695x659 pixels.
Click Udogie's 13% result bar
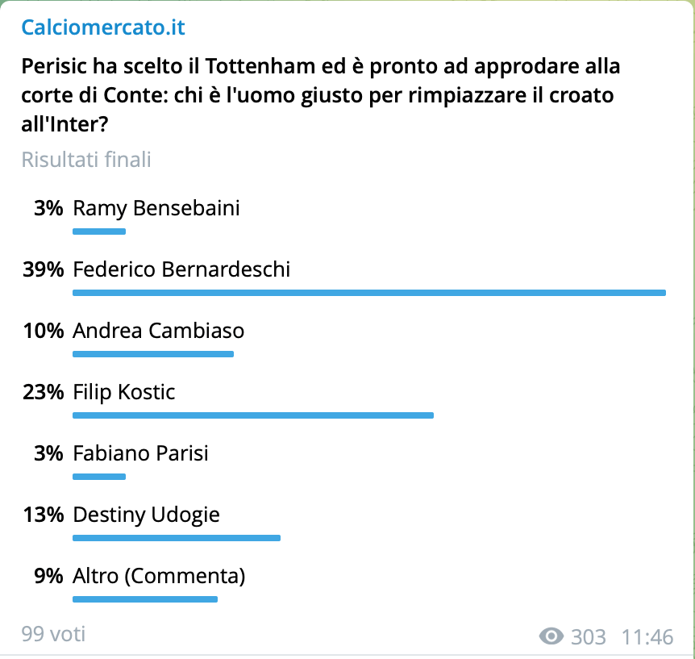[177, 538]
